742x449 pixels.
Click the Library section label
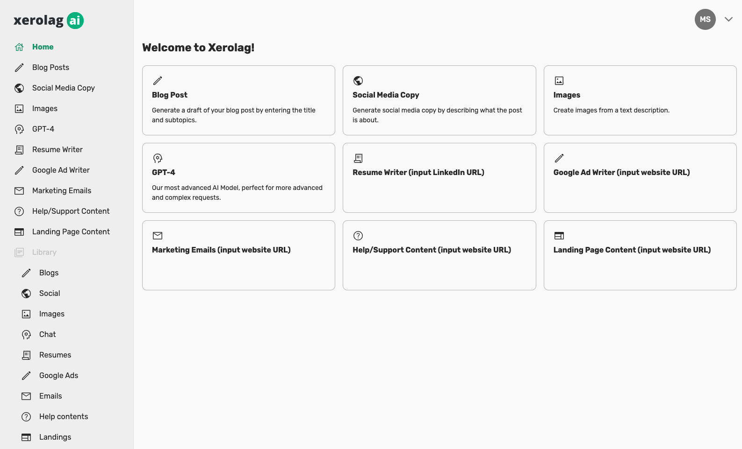[44, 253]
